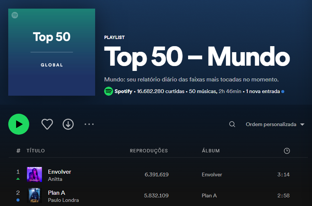Open the Envolver song title
The height and width of the screenshot is (206, 312).
coord(60,172)
